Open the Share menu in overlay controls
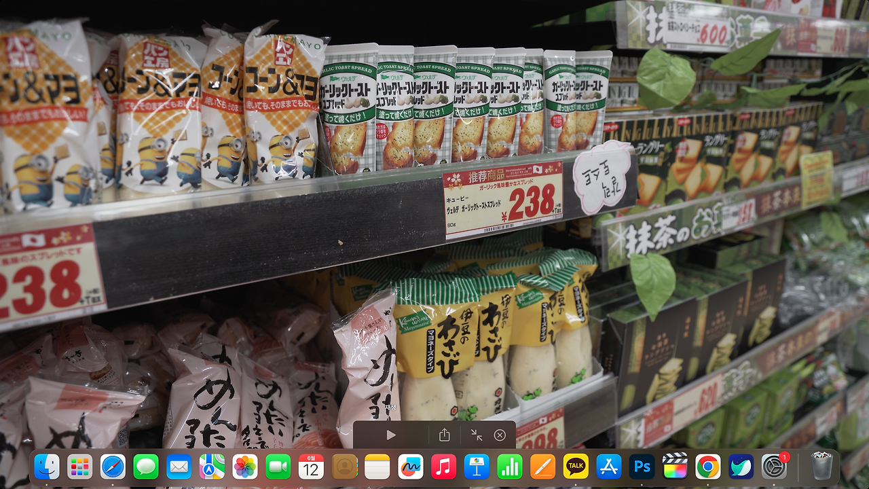Screen dimensions: 869x489 coord(445,435)
